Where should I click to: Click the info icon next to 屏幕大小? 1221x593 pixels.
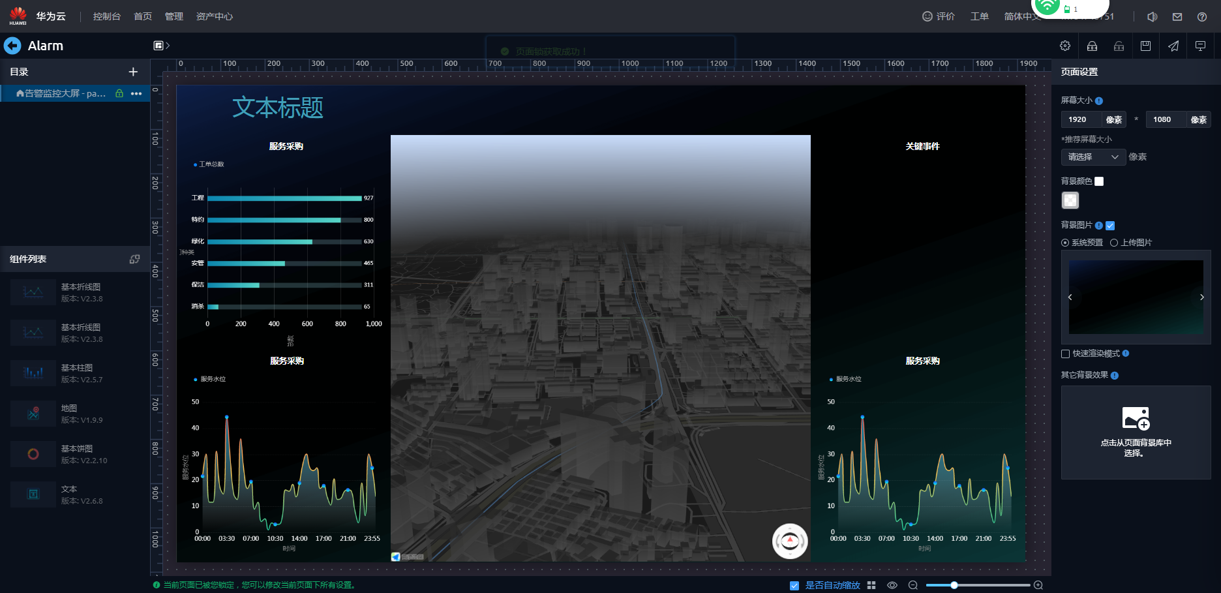click(x=1099, y=101)
